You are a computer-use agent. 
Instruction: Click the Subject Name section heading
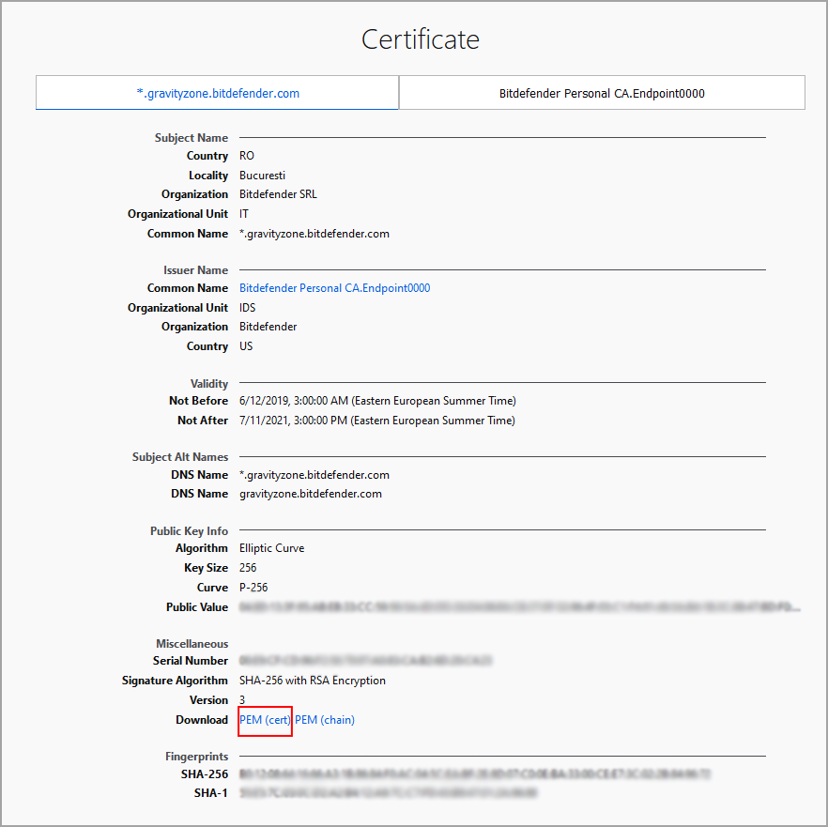point(192,138)
